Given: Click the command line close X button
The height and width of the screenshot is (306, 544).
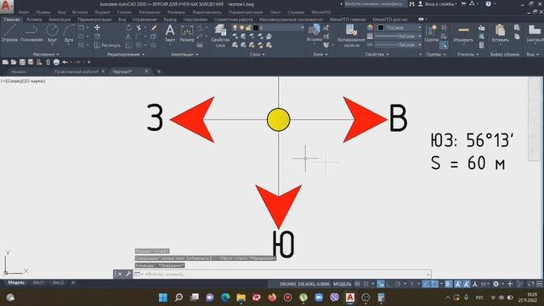Looking at the screenshot, I should 120,274.
